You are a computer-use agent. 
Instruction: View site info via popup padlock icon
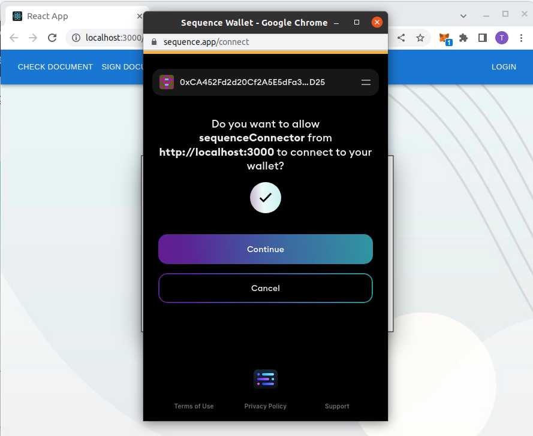pyautogui.click(x=154, y=42)
